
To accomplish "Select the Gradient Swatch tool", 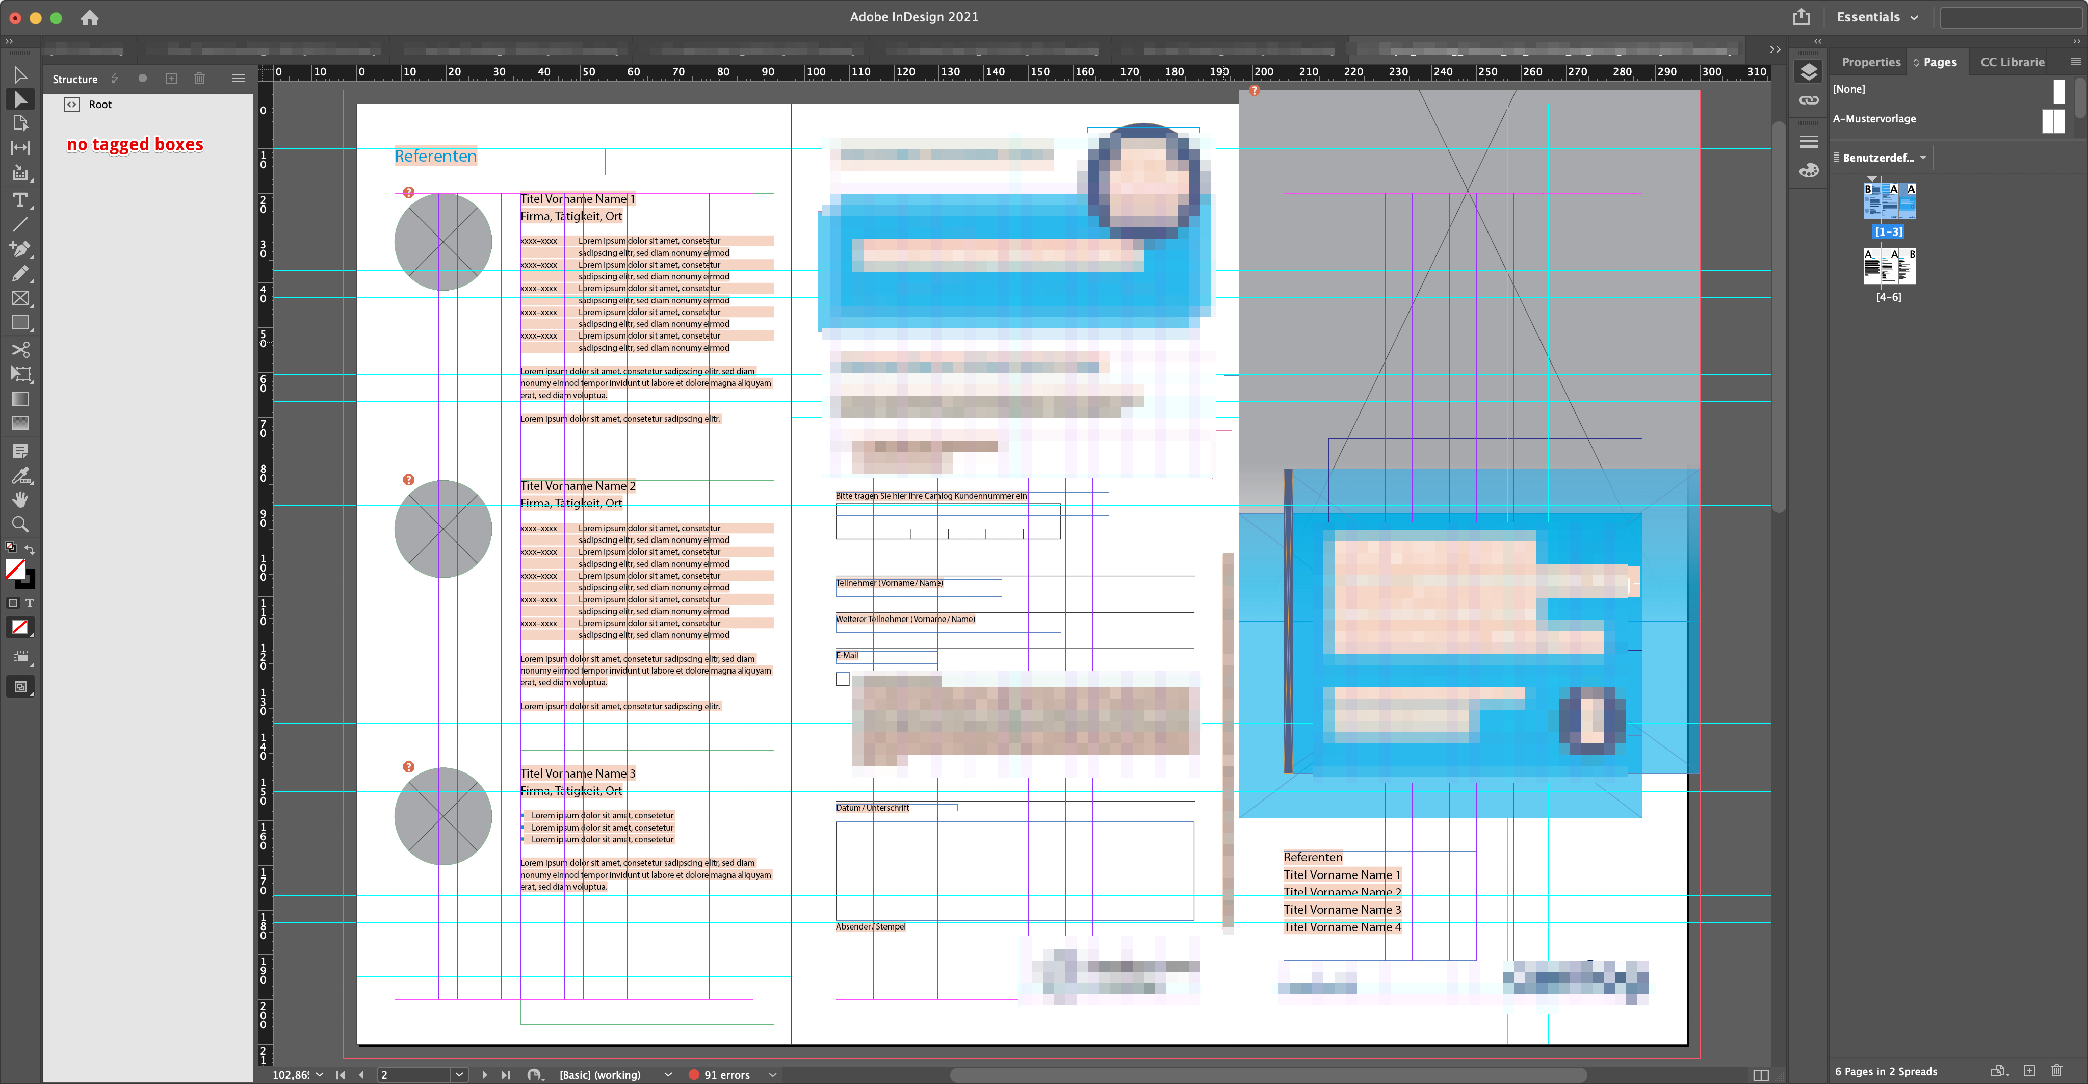I will coord(20,399).
